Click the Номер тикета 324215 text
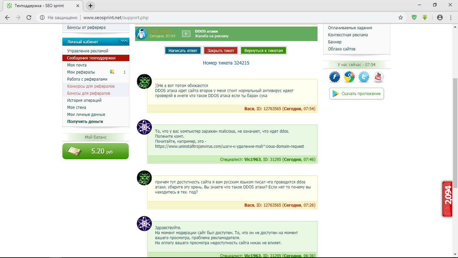Screen dimensions: 458x258 tap(226, 63)
